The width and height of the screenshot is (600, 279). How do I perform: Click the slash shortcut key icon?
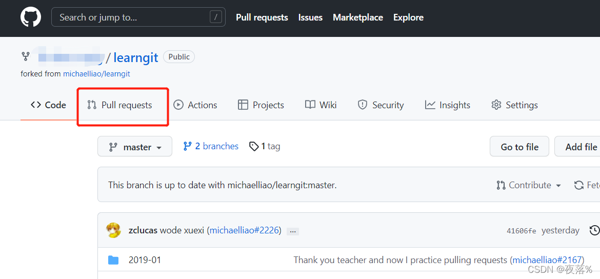pyautogui.click(x=216, y=17)
